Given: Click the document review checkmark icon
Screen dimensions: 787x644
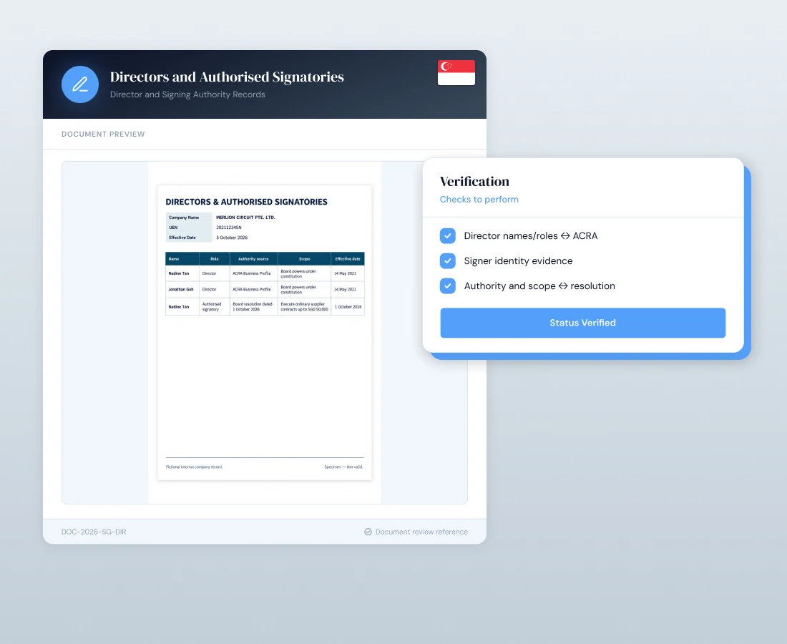Looking at the screenshot, I should tap(368, 532).
